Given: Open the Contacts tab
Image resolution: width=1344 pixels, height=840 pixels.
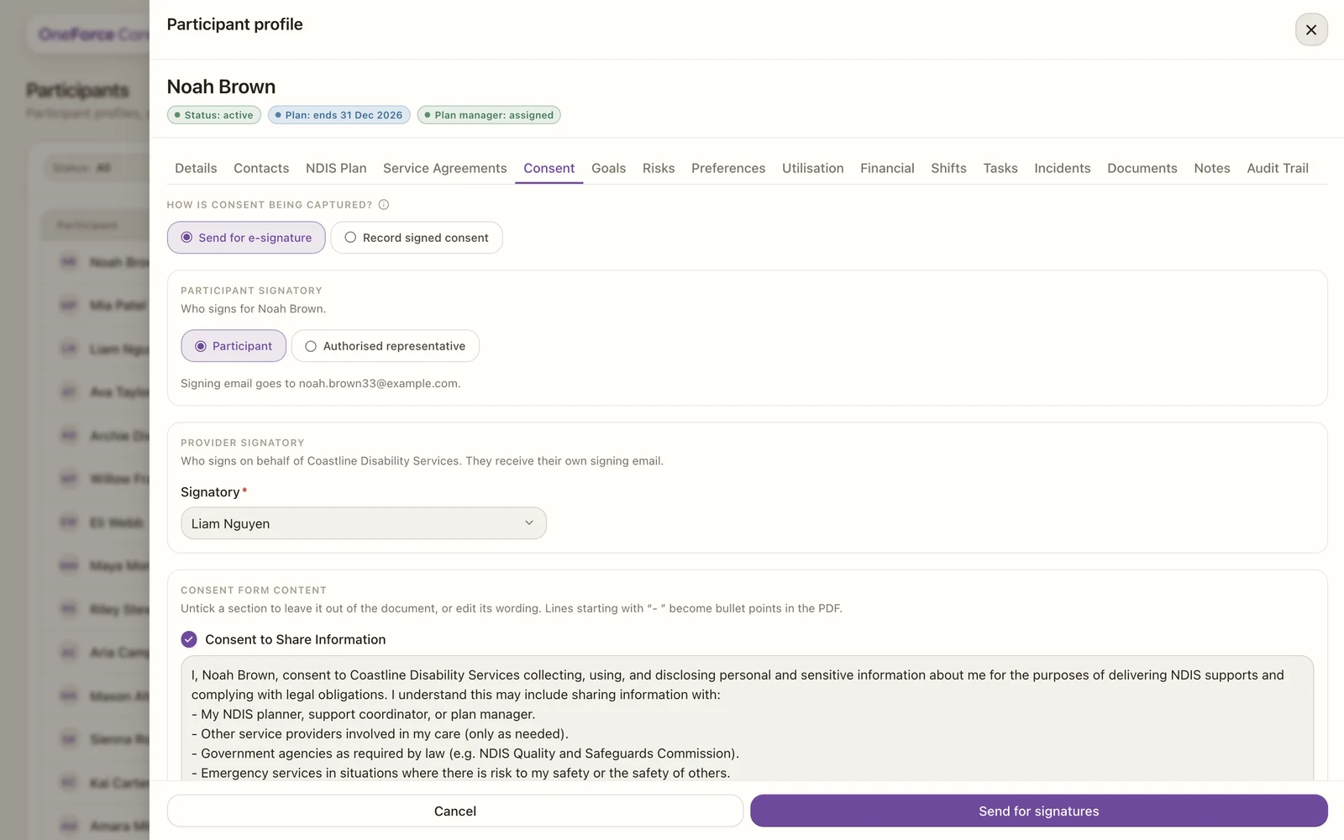Looking at the screenshot, I should [x=261, y=168].
